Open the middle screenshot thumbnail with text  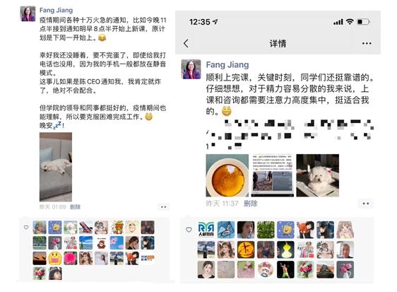273,175
